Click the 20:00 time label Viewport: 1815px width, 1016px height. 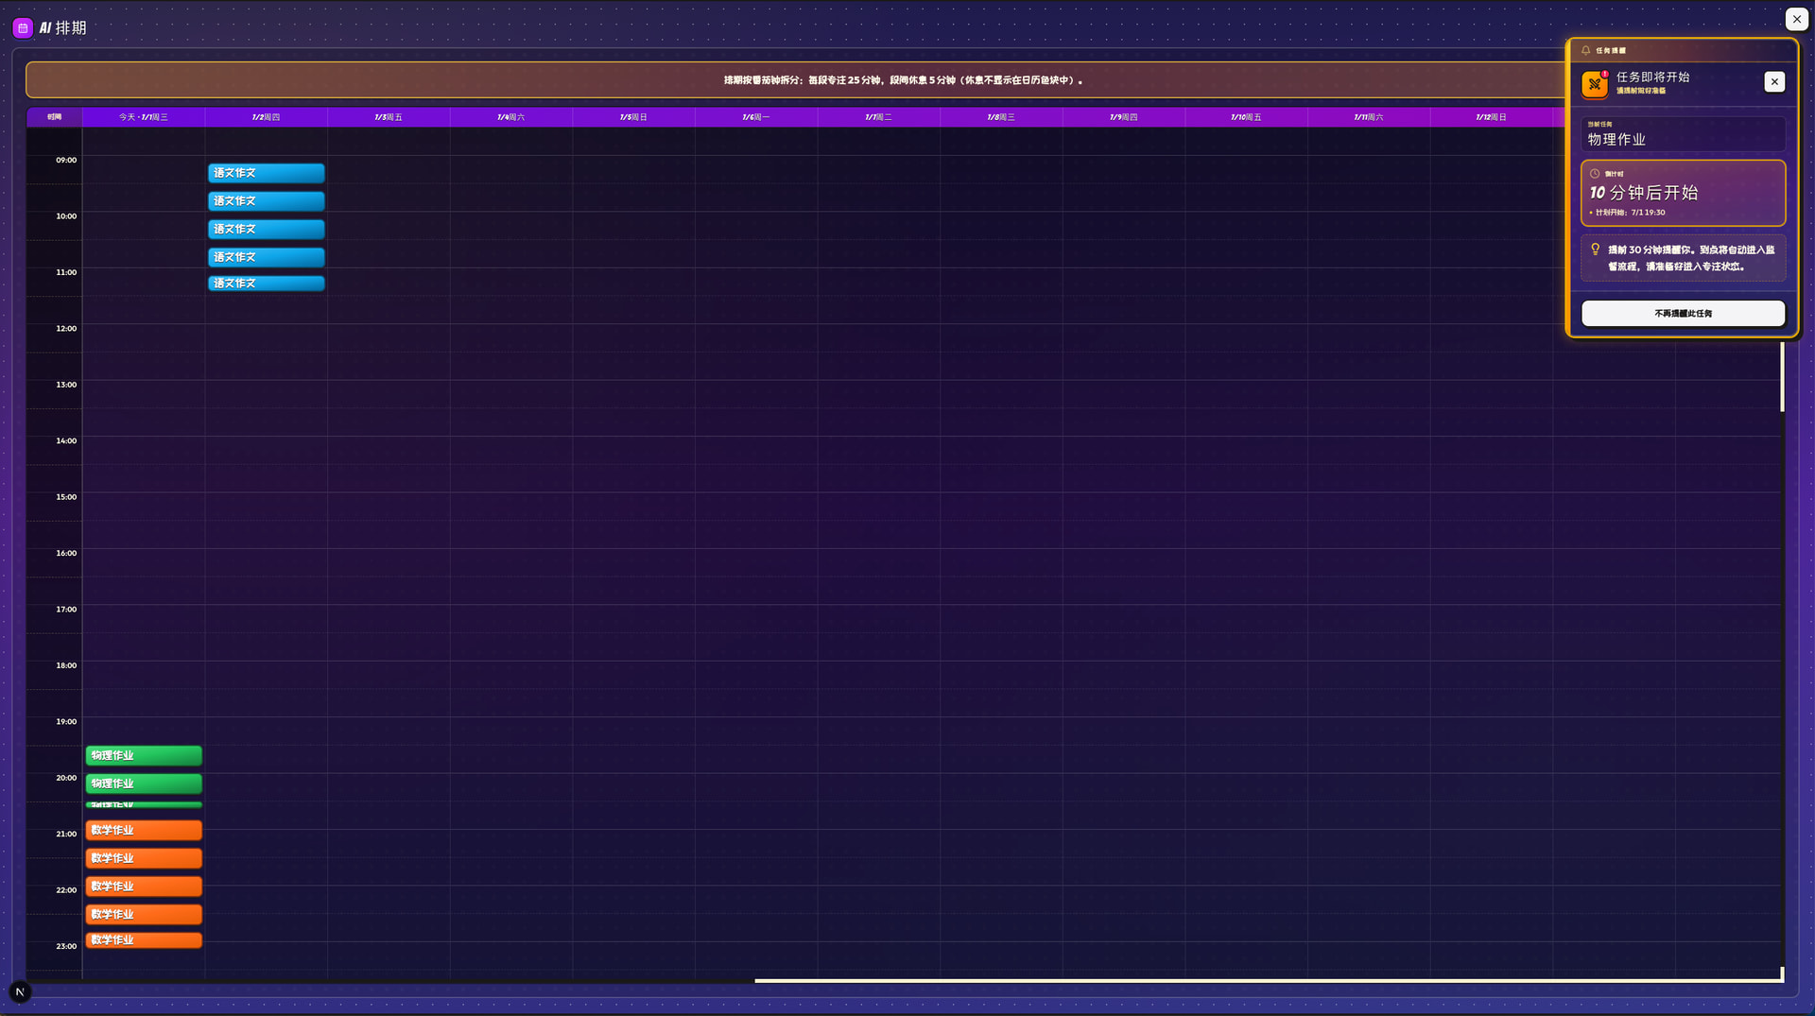click(66, 779)
